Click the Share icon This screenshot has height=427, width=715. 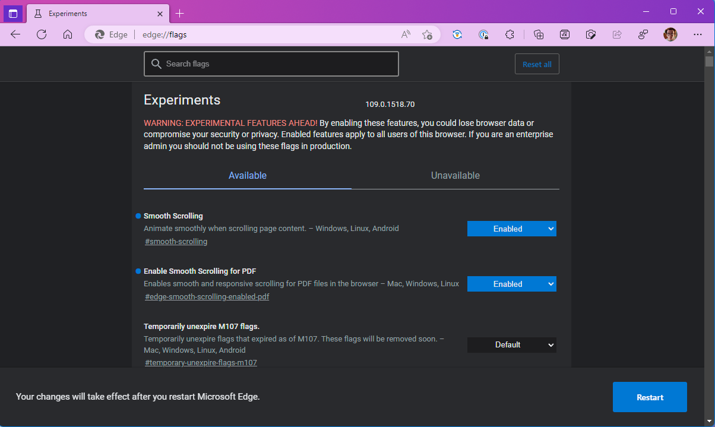(x=617, y=34)
